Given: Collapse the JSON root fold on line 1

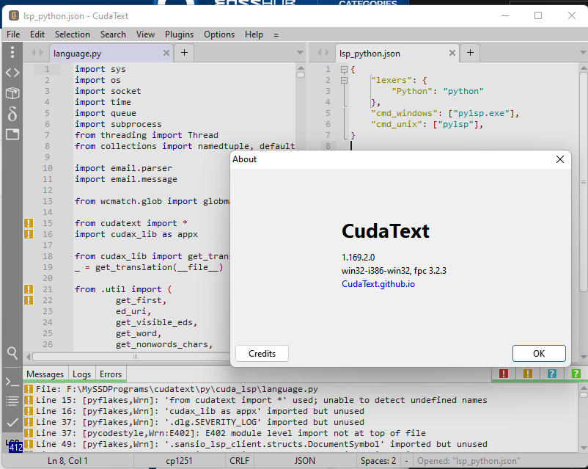Looking at the screenshot, I should click(344, 69).
